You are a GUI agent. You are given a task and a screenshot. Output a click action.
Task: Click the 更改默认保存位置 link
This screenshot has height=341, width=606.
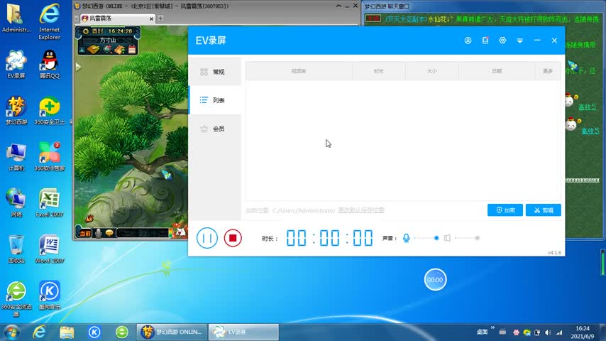tap(361, 210)
